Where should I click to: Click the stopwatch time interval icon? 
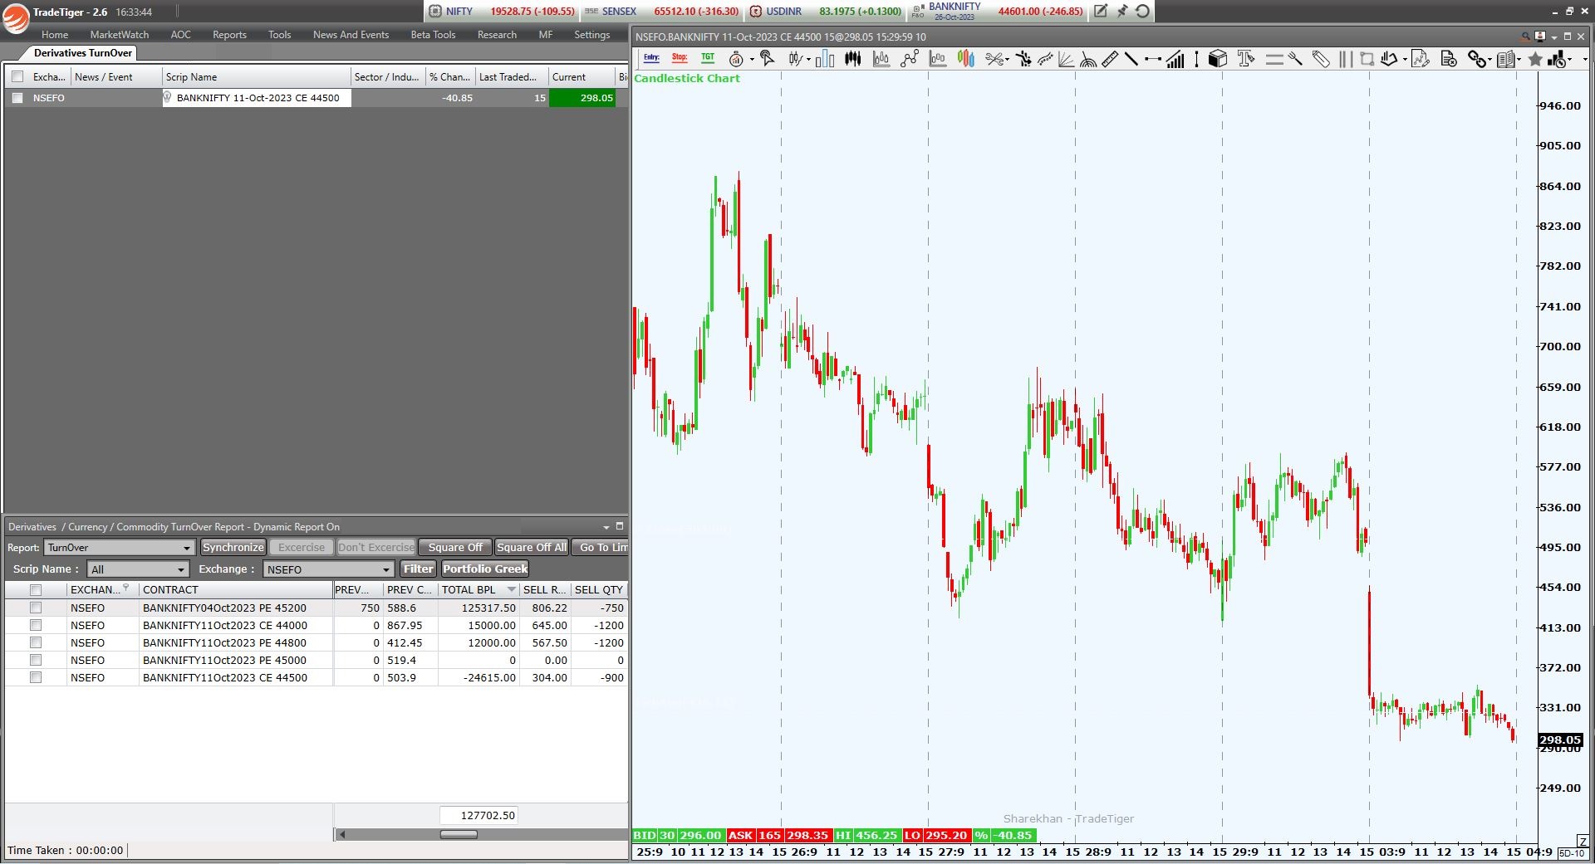click(736, 59)
